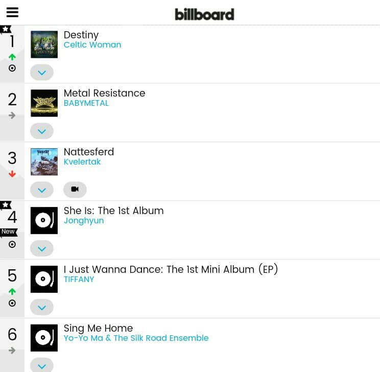Click vinyl placeholder icon for Sing Me Home
The width and height of the screenshot is (380, 372).
point(44,338)
